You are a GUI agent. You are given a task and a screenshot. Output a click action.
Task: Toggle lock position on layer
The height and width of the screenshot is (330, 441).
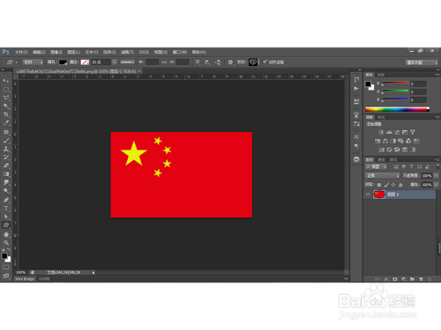[x=393, y=185]
